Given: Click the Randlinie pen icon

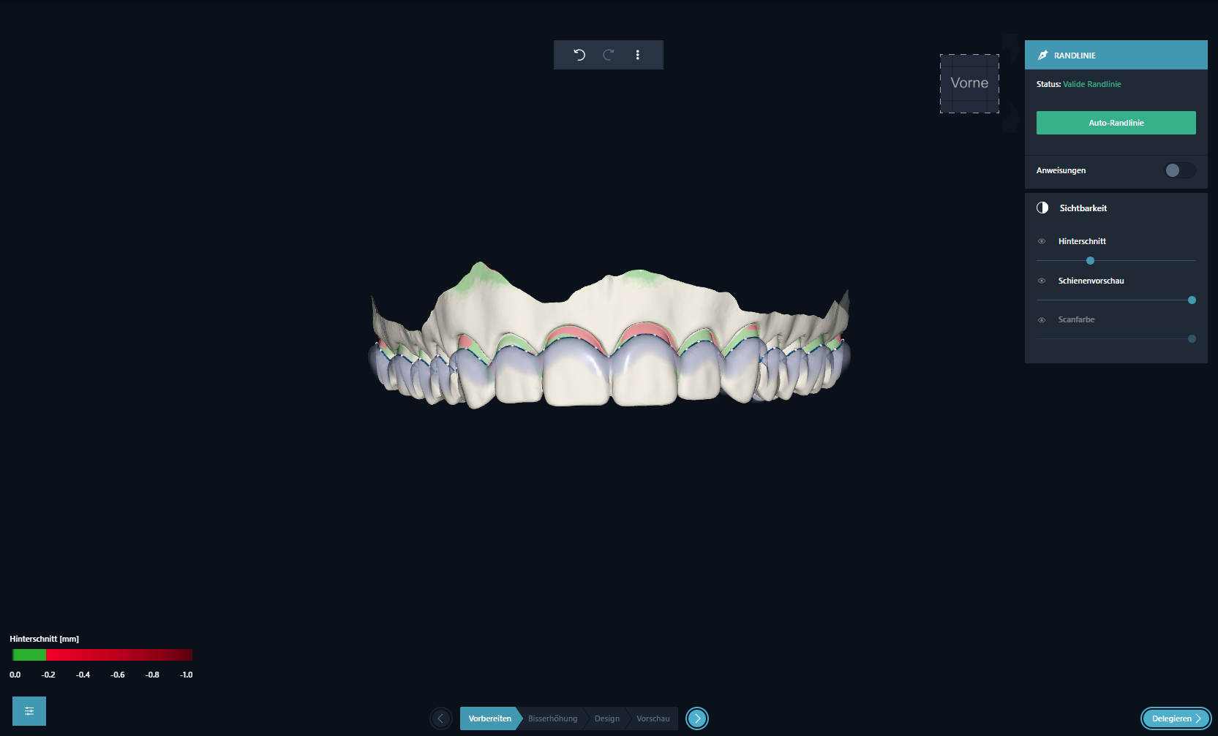Looking at the screenshot, I should point(1042,56).
